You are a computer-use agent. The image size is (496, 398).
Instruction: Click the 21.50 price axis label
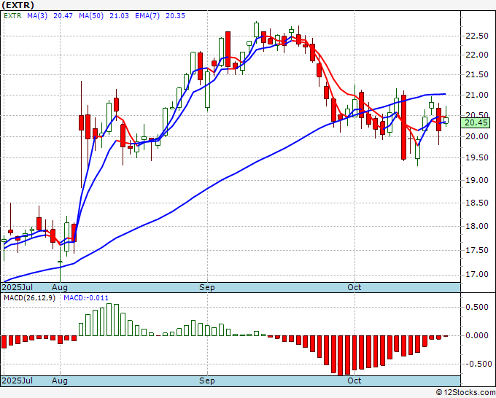(477, 74)
